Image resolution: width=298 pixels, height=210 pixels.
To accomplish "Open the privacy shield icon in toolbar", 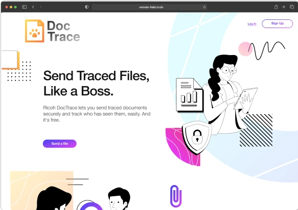I will point(87,7).
